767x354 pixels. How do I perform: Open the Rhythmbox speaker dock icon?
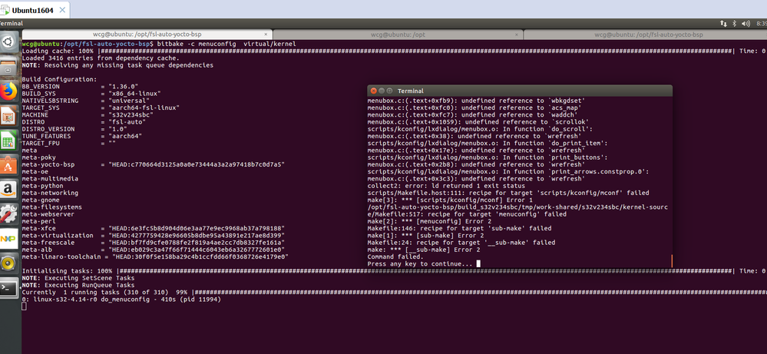click(8, 263)
